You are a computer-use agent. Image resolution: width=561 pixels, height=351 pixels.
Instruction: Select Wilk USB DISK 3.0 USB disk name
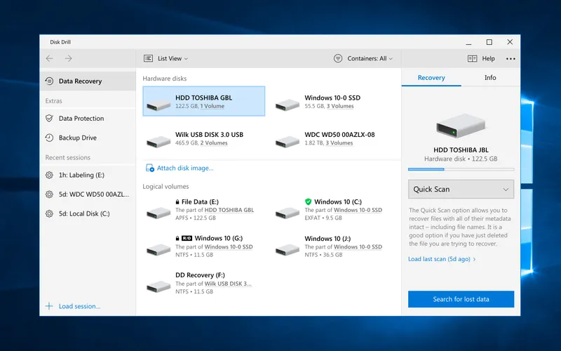[209, 135]
